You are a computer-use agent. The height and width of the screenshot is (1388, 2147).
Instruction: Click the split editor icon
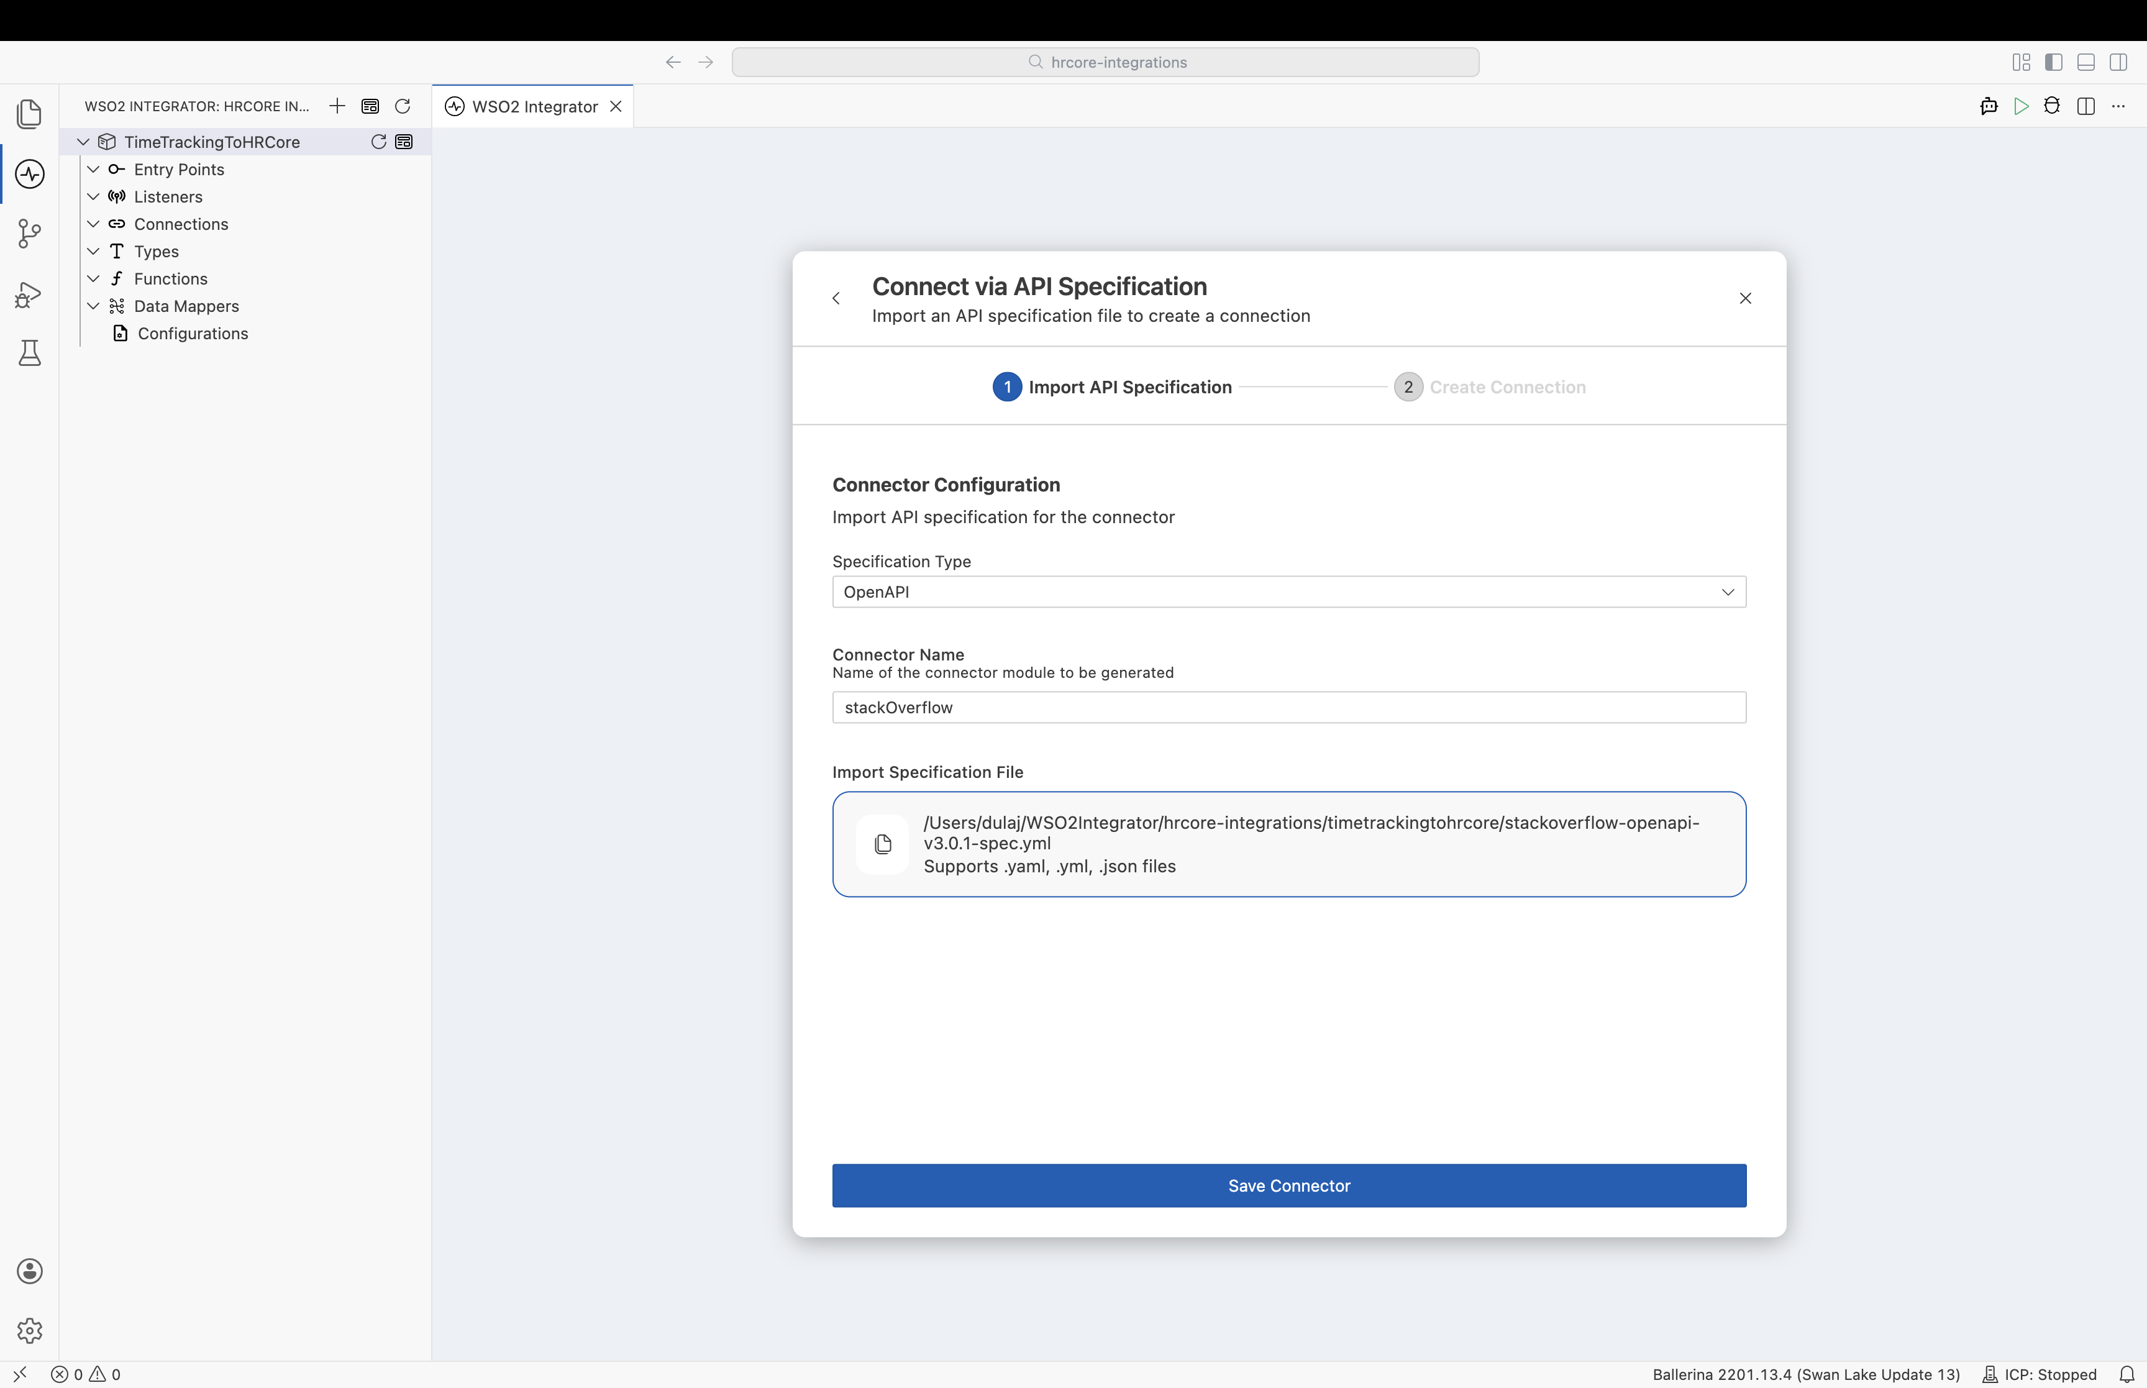[2085, 106]
